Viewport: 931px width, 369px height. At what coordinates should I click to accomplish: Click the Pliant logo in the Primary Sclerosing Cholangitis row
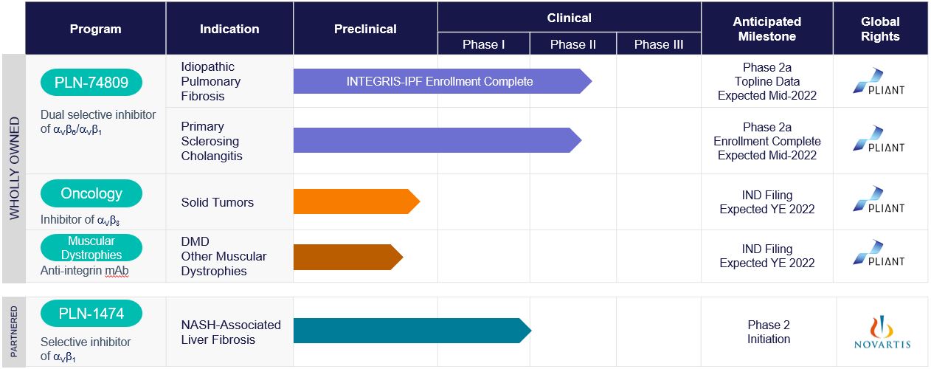(x=879, y=139)
